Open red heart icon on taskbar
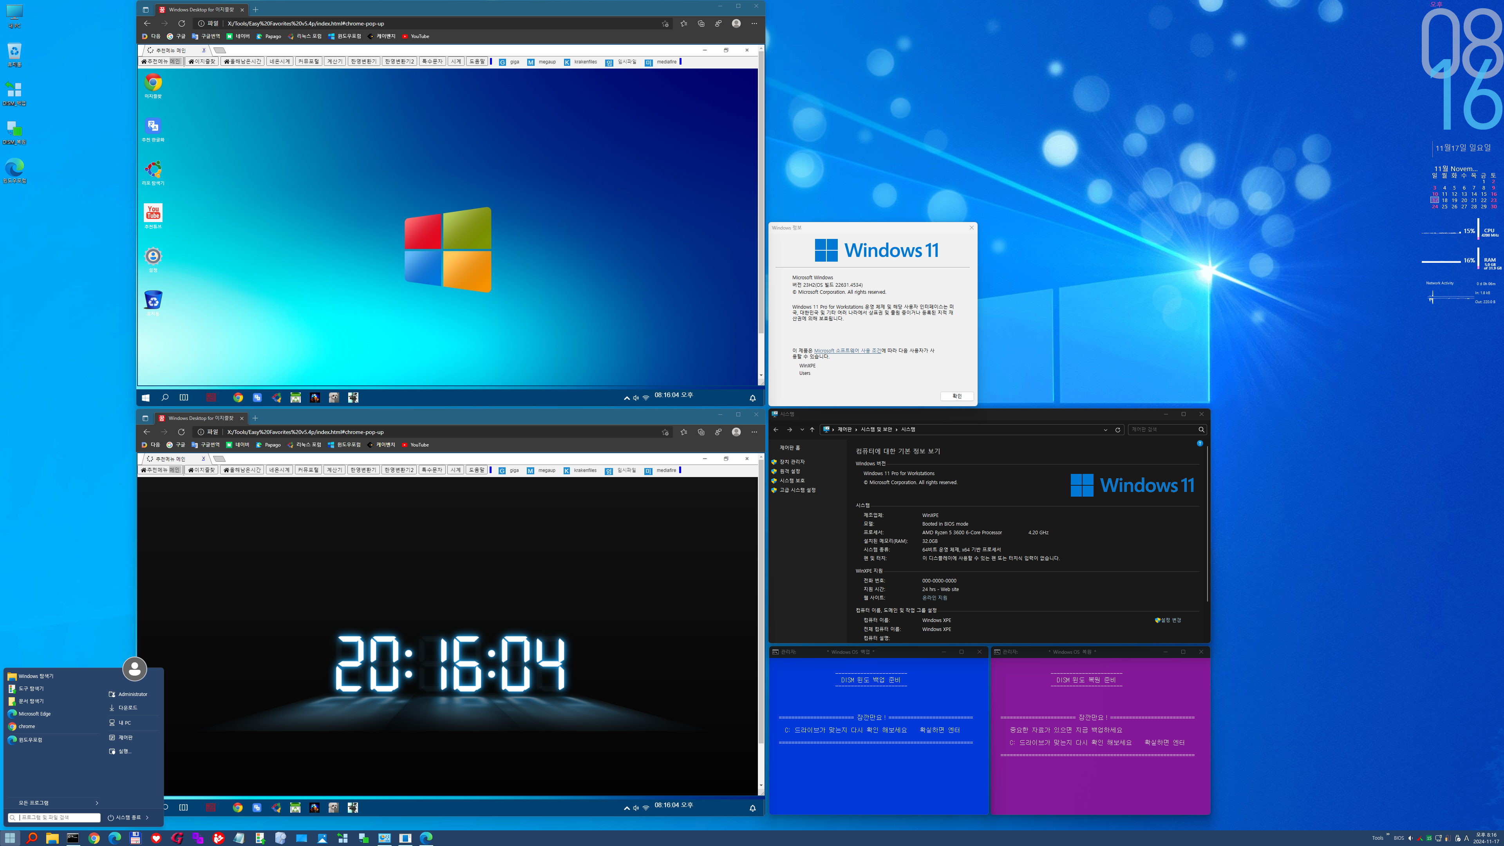This screenshot has height=846, width=1504. tap(156, 838)
